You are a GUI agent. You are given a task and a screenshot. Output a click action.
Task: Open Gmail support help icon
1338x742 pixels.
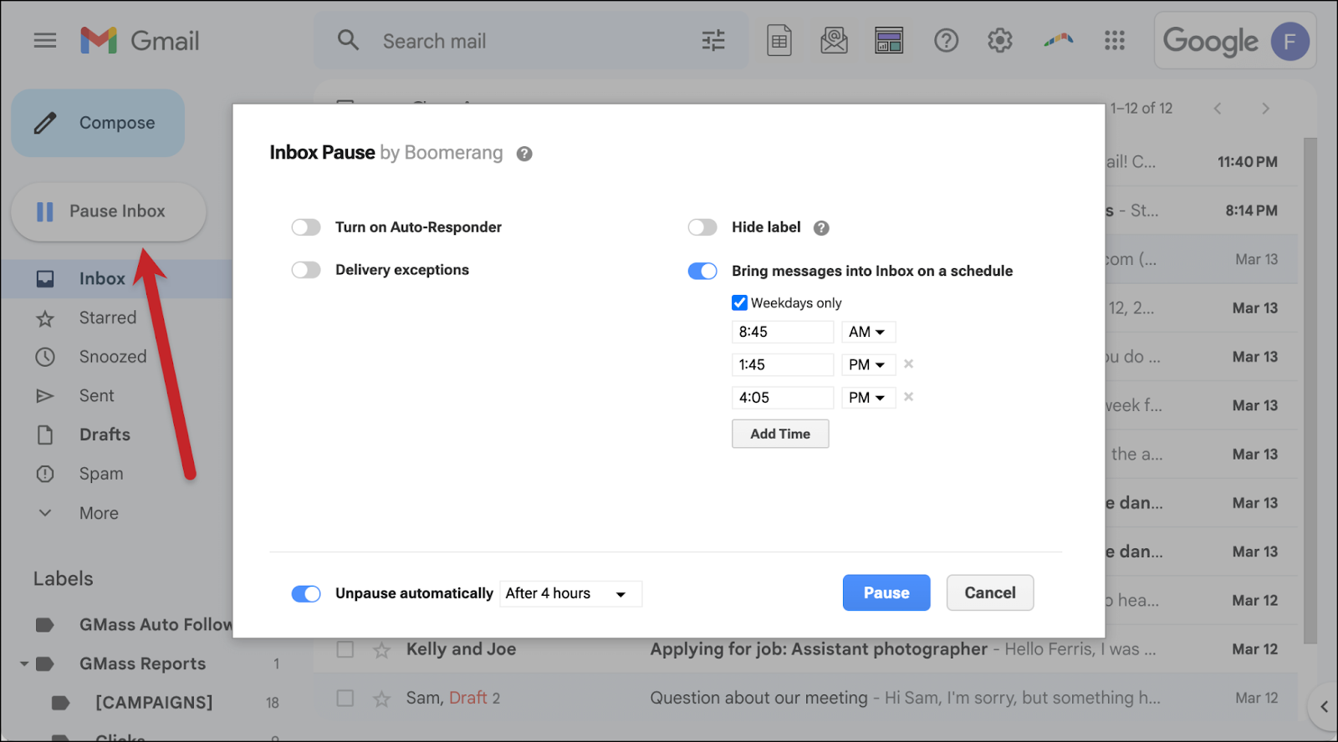pyautogui.click(x=946, y=40)
